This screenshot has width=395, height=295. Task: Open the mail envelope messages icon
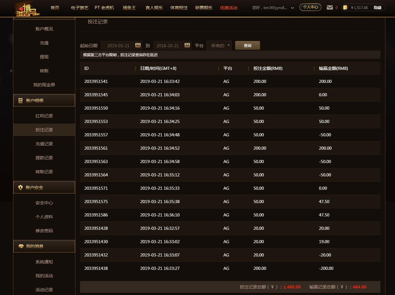tap(330, 7)
